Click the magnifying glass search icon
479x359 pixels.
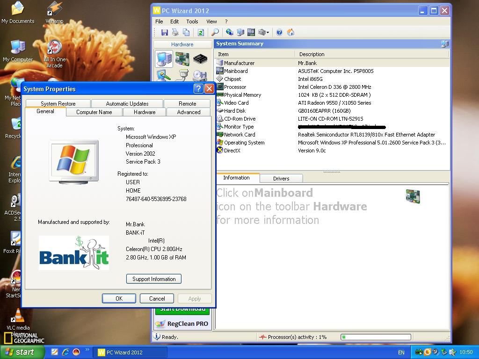tap(215, 32)
